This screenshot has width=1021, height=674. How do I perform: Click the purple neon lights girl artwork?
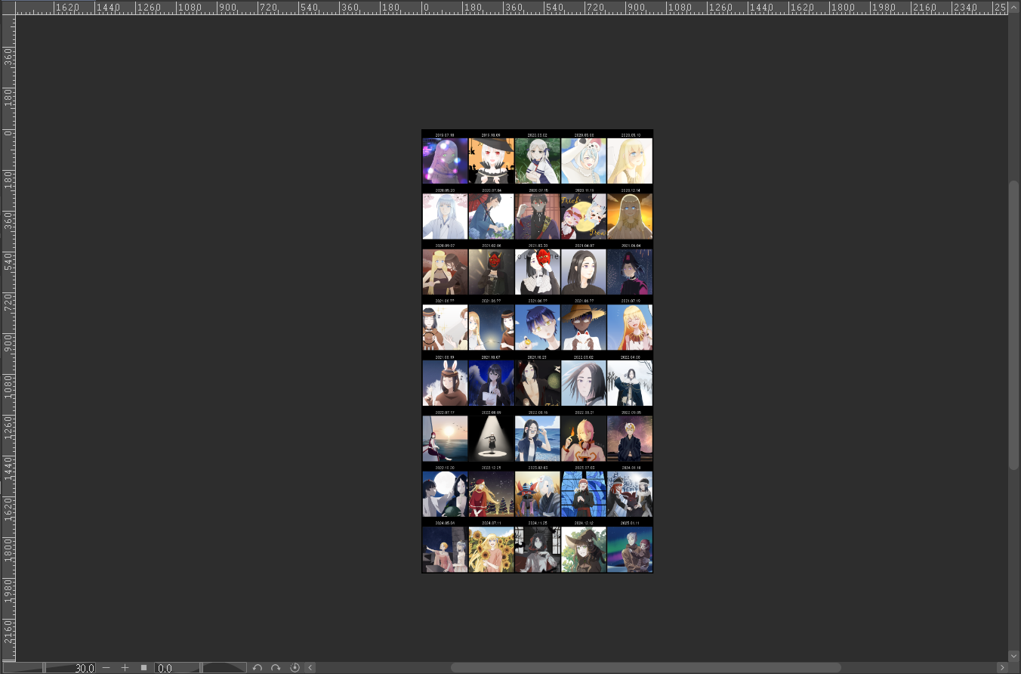click(x=446, y=161)
